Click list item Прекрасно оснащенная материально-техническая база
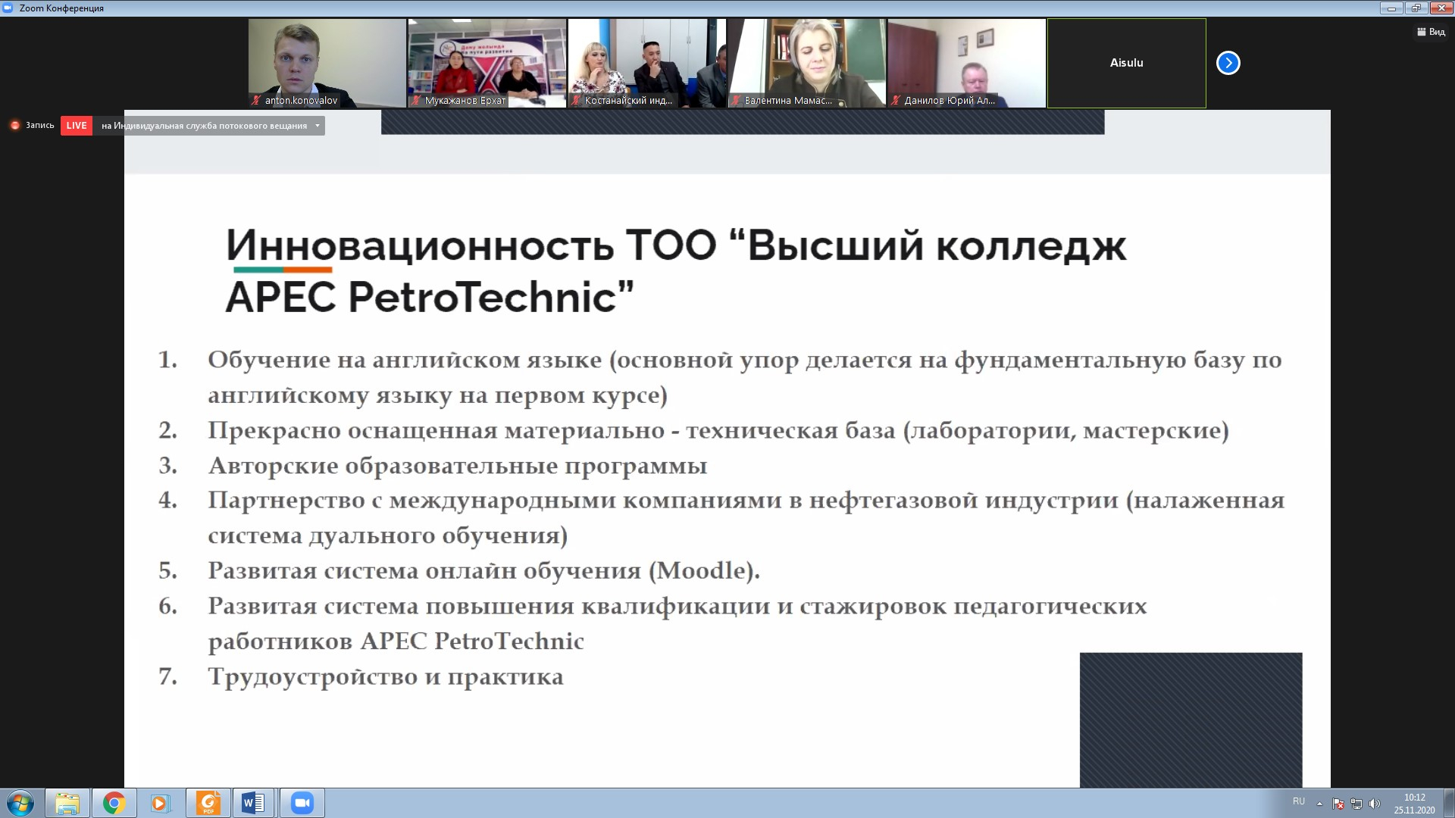Viewport: 1455px width, 818px height. click(718, 430)
